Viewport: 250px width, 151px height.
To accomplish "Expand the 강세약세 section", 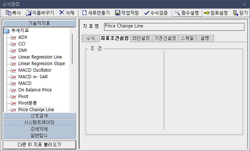I will (39, 129).
